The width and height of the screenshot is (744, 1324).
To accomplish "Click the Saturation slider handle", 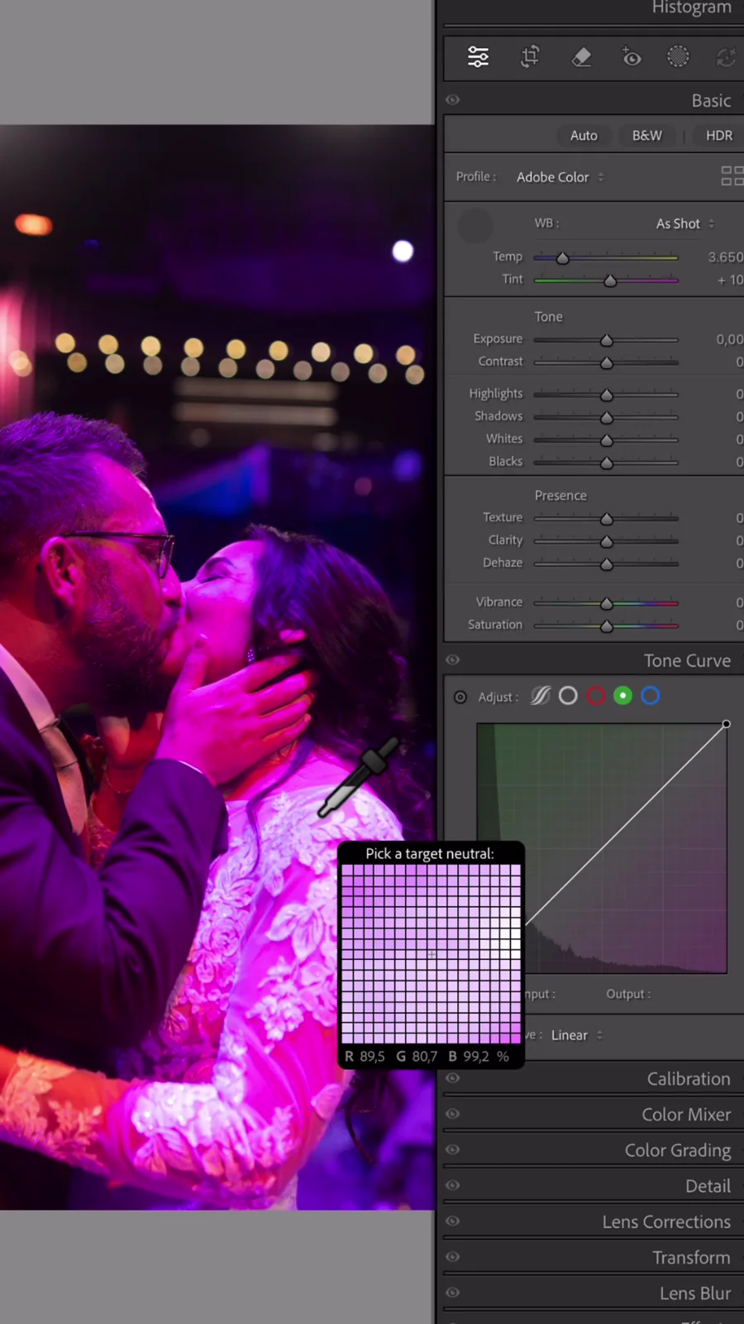I will coord(607,626).
